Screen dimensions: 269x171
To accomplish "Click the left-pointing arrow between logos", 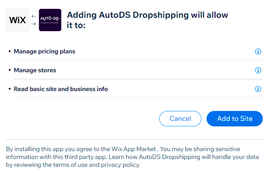I will [34, 16].
